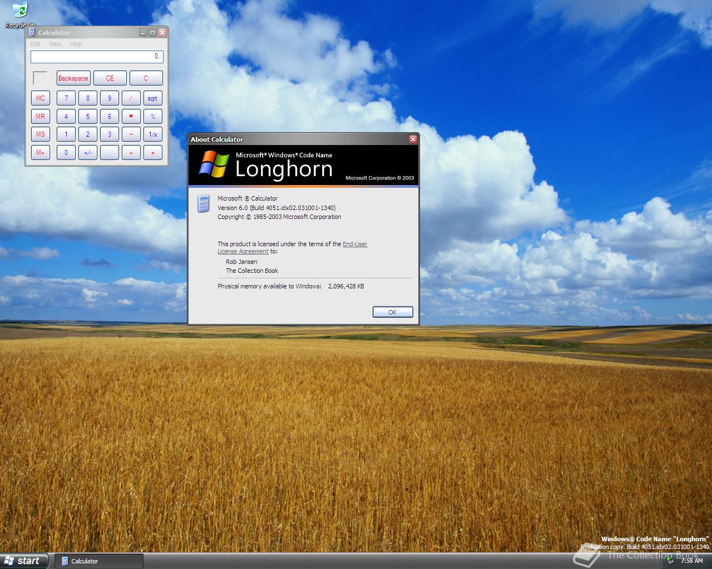Click the 7:58 AM taskbar clock

pyautogui.click(x=692, y=561)
